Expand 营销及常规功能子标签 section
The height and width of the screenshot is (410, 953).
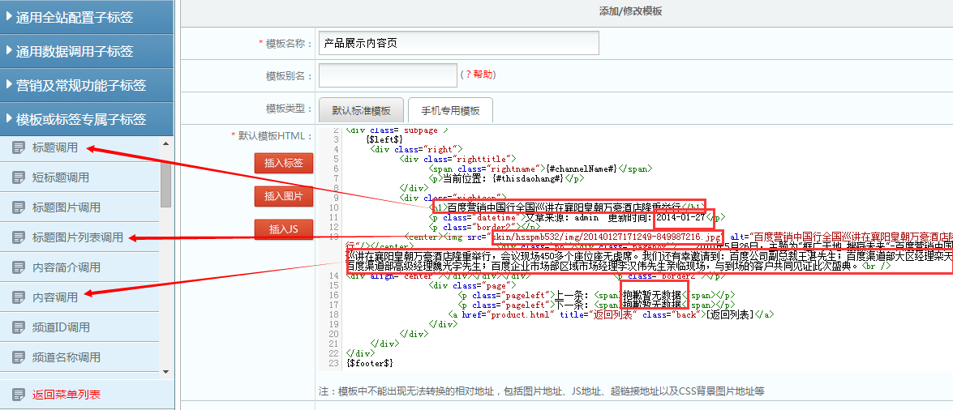click(x=87, y=85)
